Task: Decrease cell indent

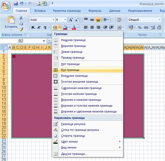Action: pyautogui.click(x=105, y=27)
